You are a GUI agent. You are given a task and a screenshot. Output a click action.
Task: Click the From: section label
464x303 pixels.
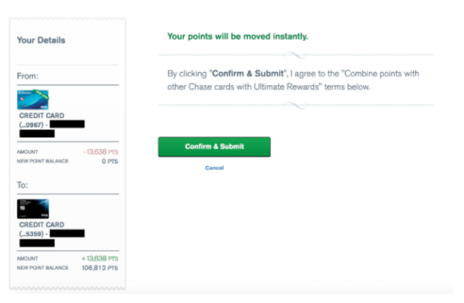point(27,76)
